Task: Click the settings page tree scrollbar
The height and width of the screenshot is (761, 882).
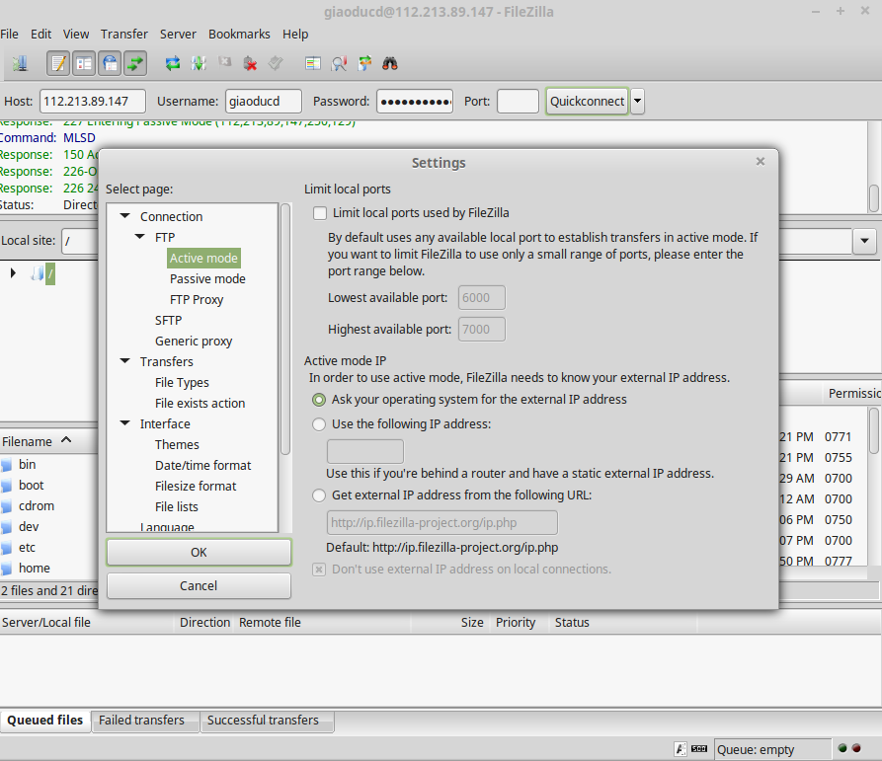Action: [285, 330]
